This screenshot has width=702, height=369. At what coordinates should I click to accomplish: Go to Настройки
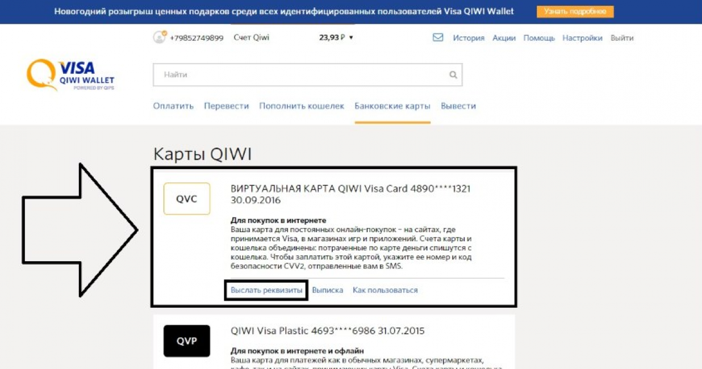[582, 38]
